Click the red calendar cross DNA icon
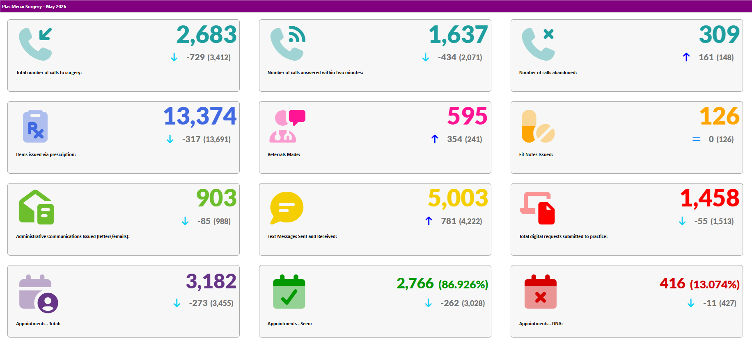 click(x=541, y=292)
